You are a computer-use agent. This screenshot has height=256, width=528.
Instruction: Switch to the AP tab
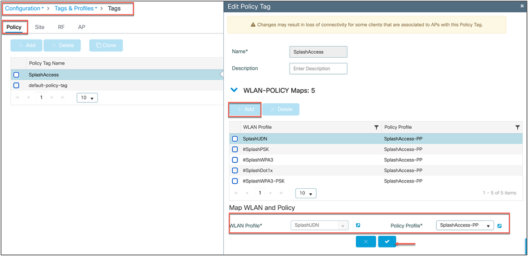click(82, 27)
